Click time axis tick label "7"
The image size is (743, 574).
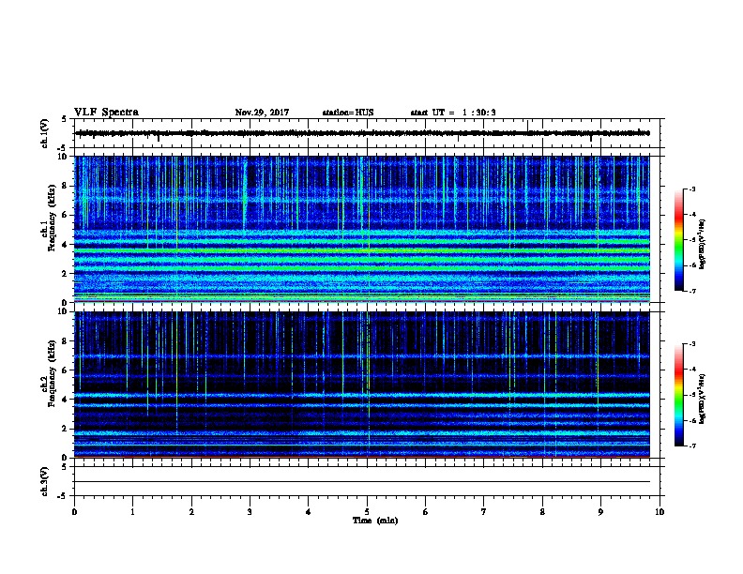(x=484, y=512)
